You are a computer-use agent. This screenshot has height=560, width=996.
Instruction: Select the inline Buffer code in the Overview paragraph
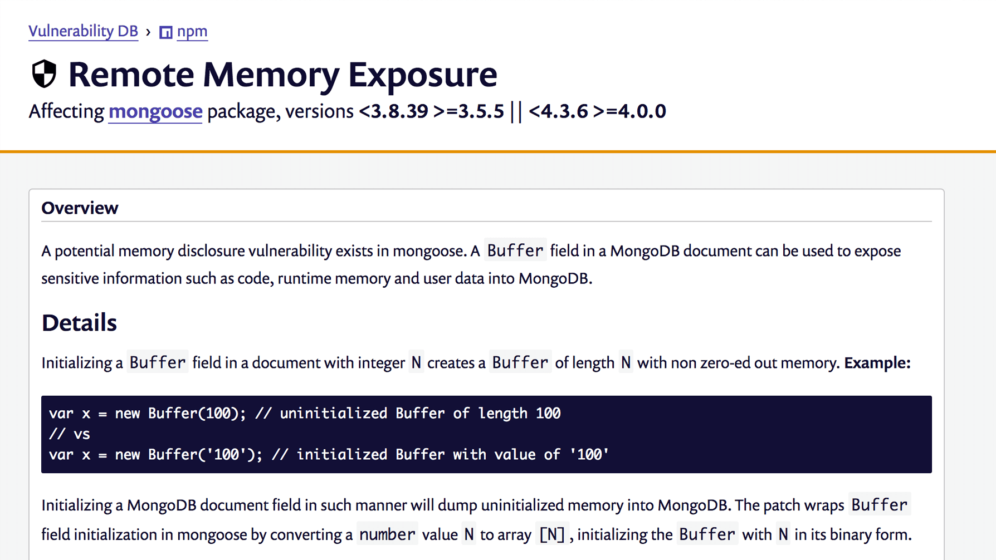tap(514, 250)
